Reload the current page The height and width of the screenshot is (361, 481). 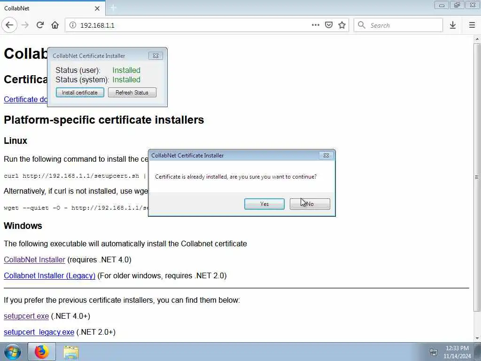(x=40, y=25)
